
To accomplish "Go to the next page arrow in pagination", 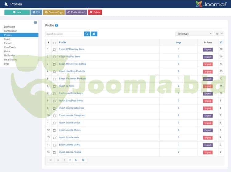I will 76,160.
